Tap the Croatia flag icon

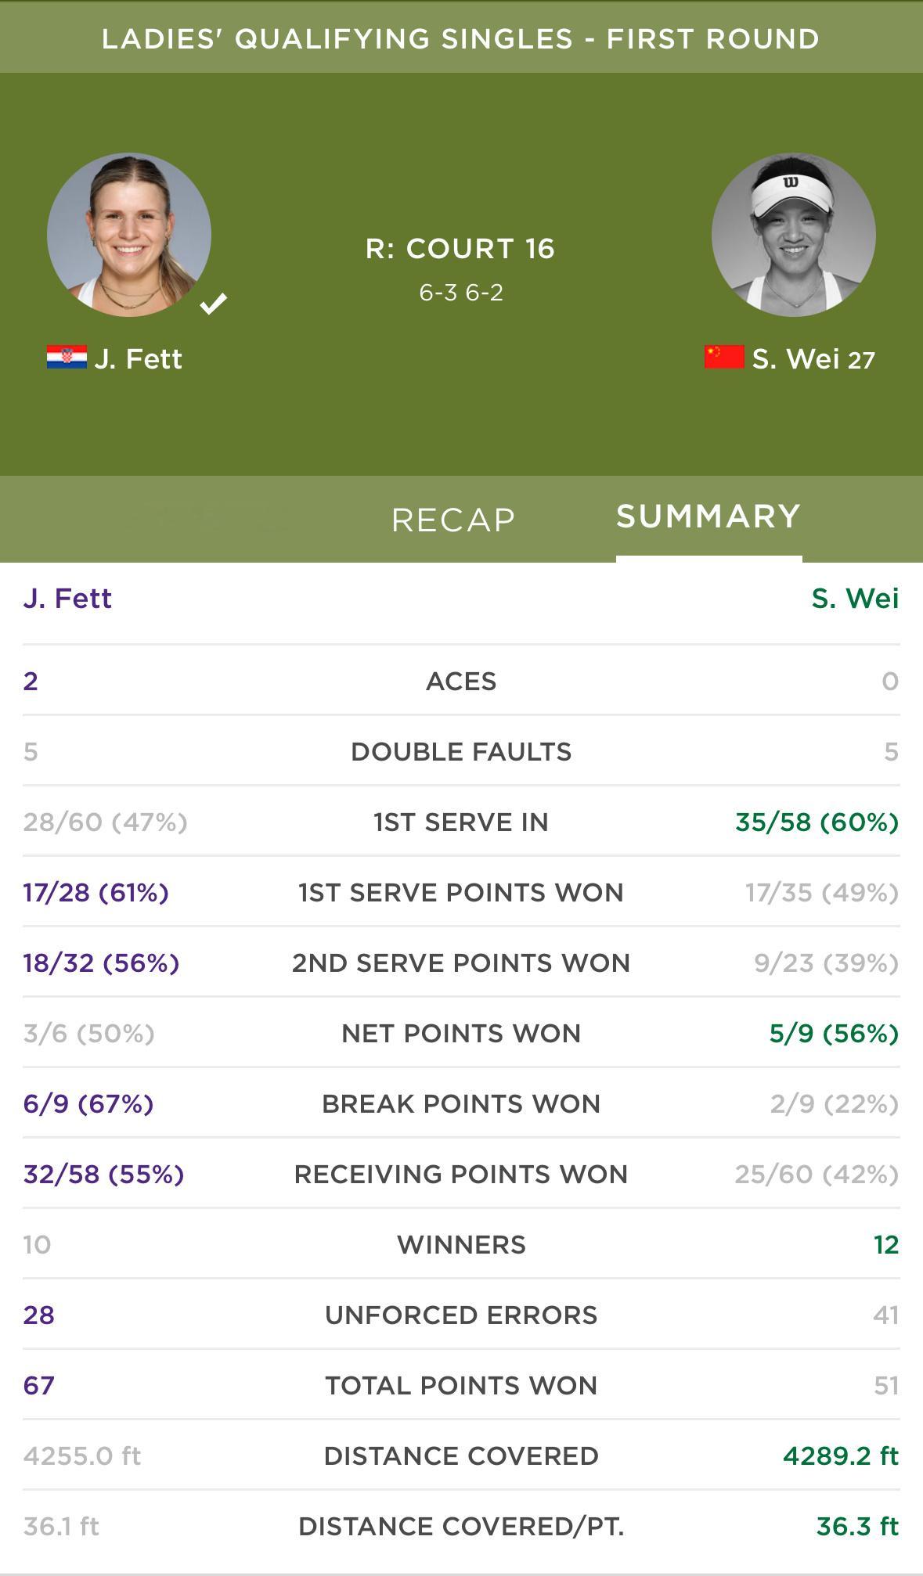tap(67, 357)
